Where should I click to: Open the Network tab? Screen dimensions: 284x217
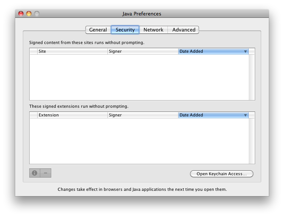click(x=153, y=30)
